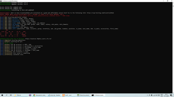Click green 'server ready' line
174x97 pixels.
[x=7, y=43]
